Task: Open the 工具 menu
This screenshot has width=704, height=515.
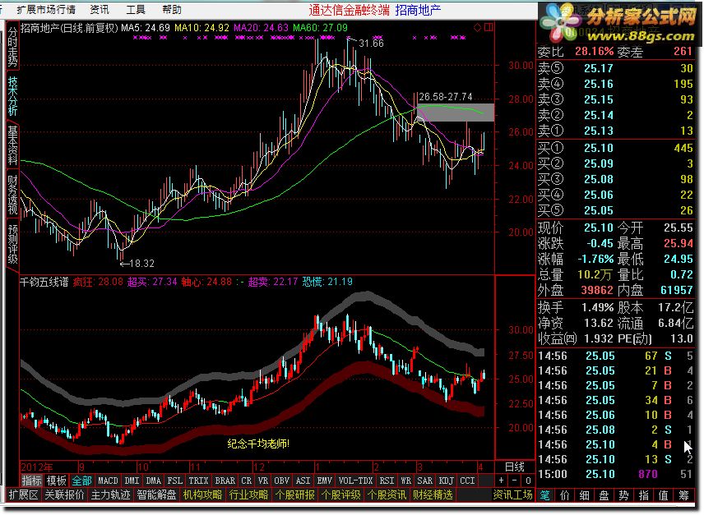Action: (135, 9)
